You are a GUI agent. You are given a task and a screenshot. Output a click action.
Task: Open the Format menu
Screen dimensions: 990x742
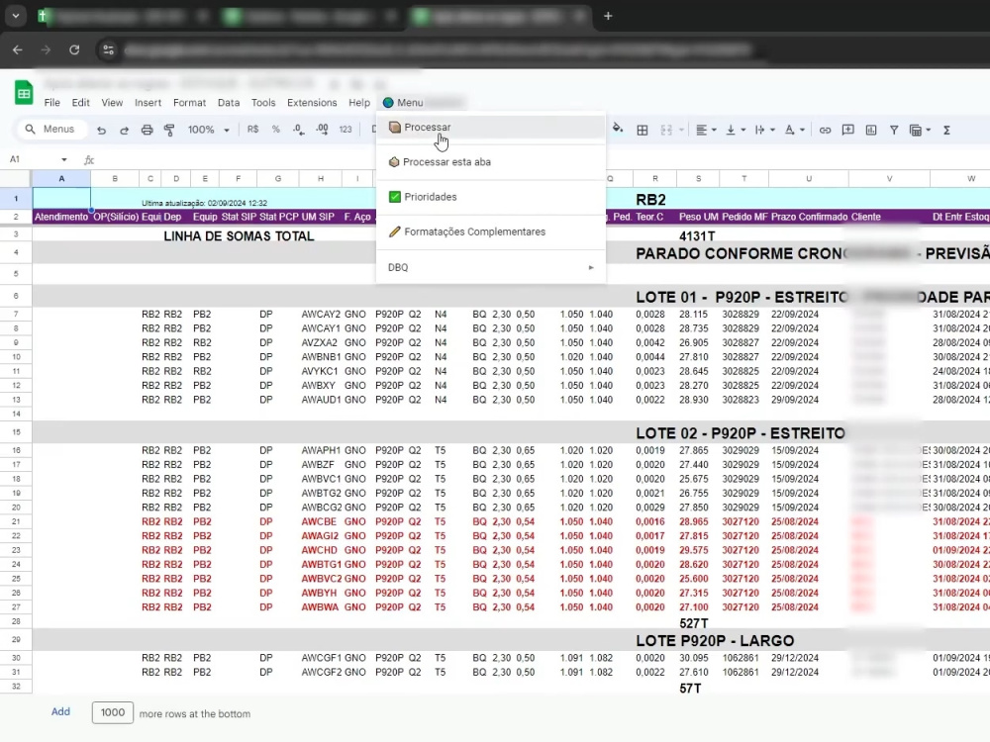pos(189,102)
